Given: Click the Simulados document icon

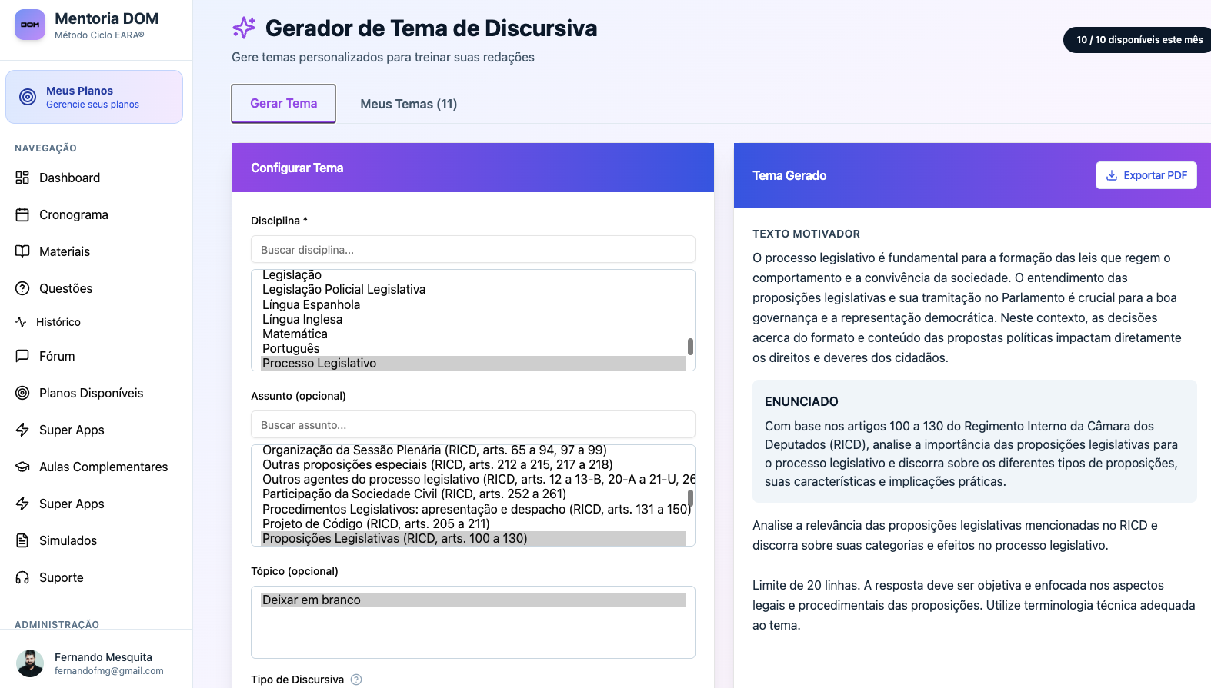Looking at the screenshot, I should (x=22, y=540).
